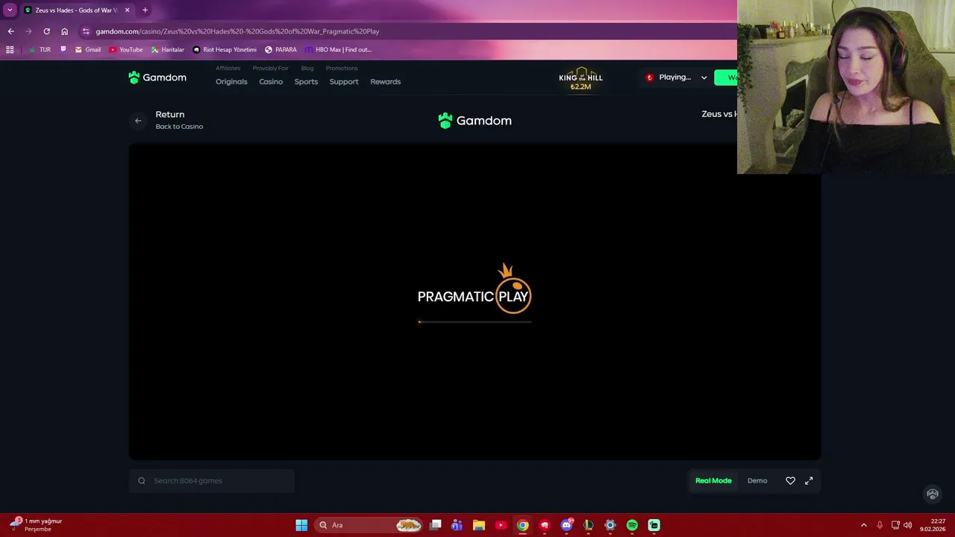Open Spotify from the taskbar
The image size is (955, 537).
click(x=632, y=525)
